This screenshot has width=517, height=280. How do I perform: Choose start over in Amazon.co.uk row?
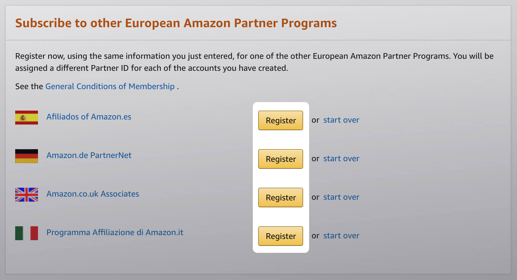[341, 197]
